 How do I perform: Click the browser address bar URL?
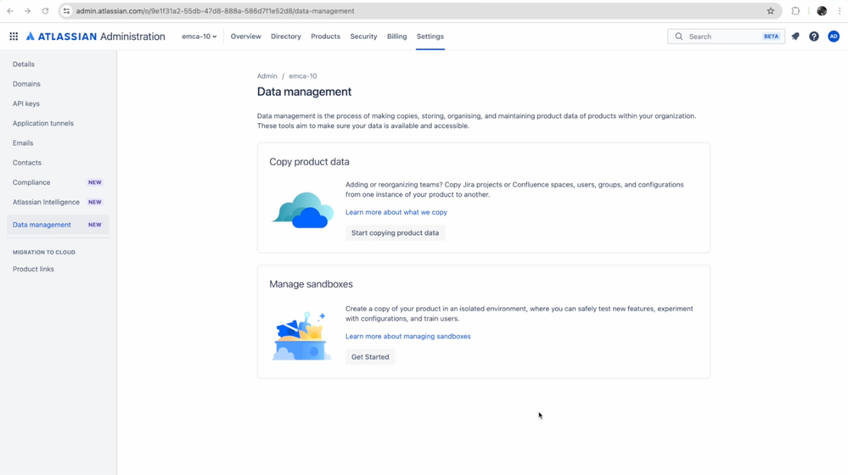(x=216, y=11)
